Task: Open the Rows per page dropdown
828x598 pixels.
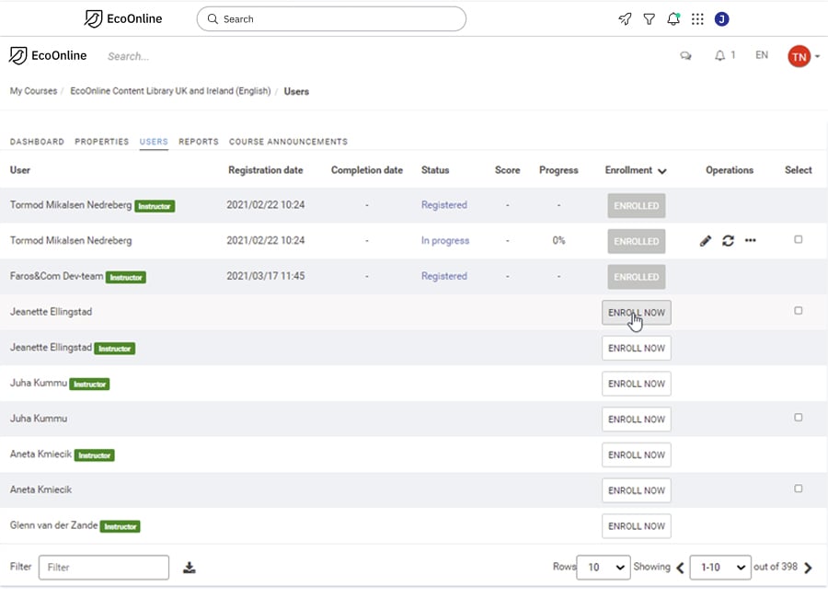Action: point(603,568)
